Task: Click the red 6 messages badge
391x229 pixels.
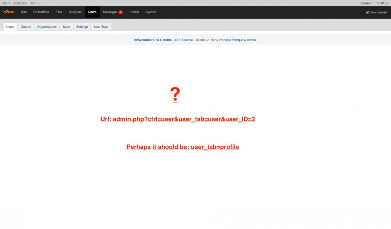Action: 120,12
